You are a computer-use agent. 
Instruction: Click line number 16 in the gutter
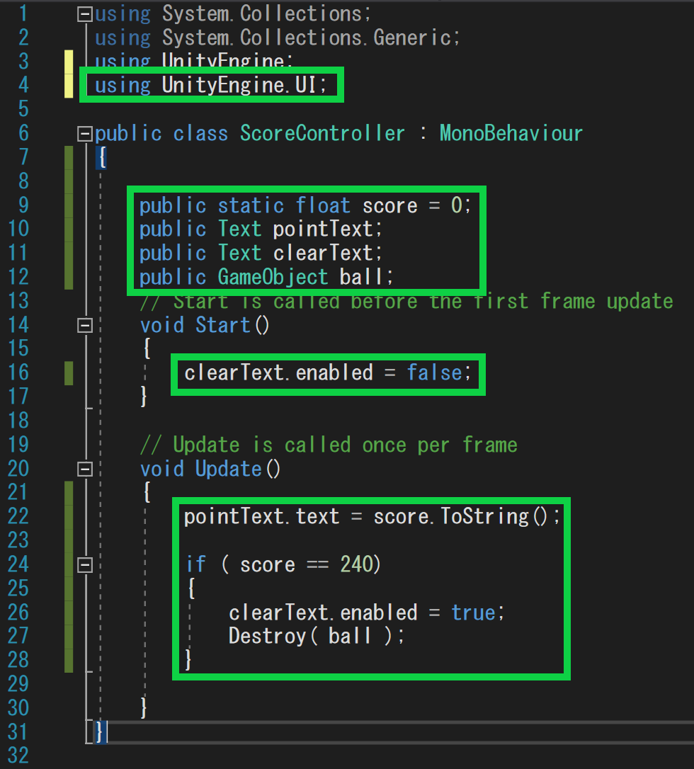tap(18, 372)
